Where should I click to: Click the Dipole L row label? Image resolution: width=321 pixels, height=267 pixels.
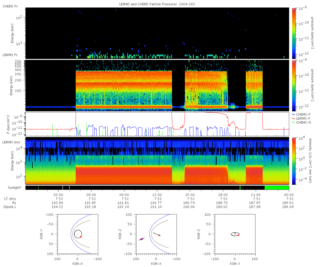pyautogui.click(x=10, y=207)
